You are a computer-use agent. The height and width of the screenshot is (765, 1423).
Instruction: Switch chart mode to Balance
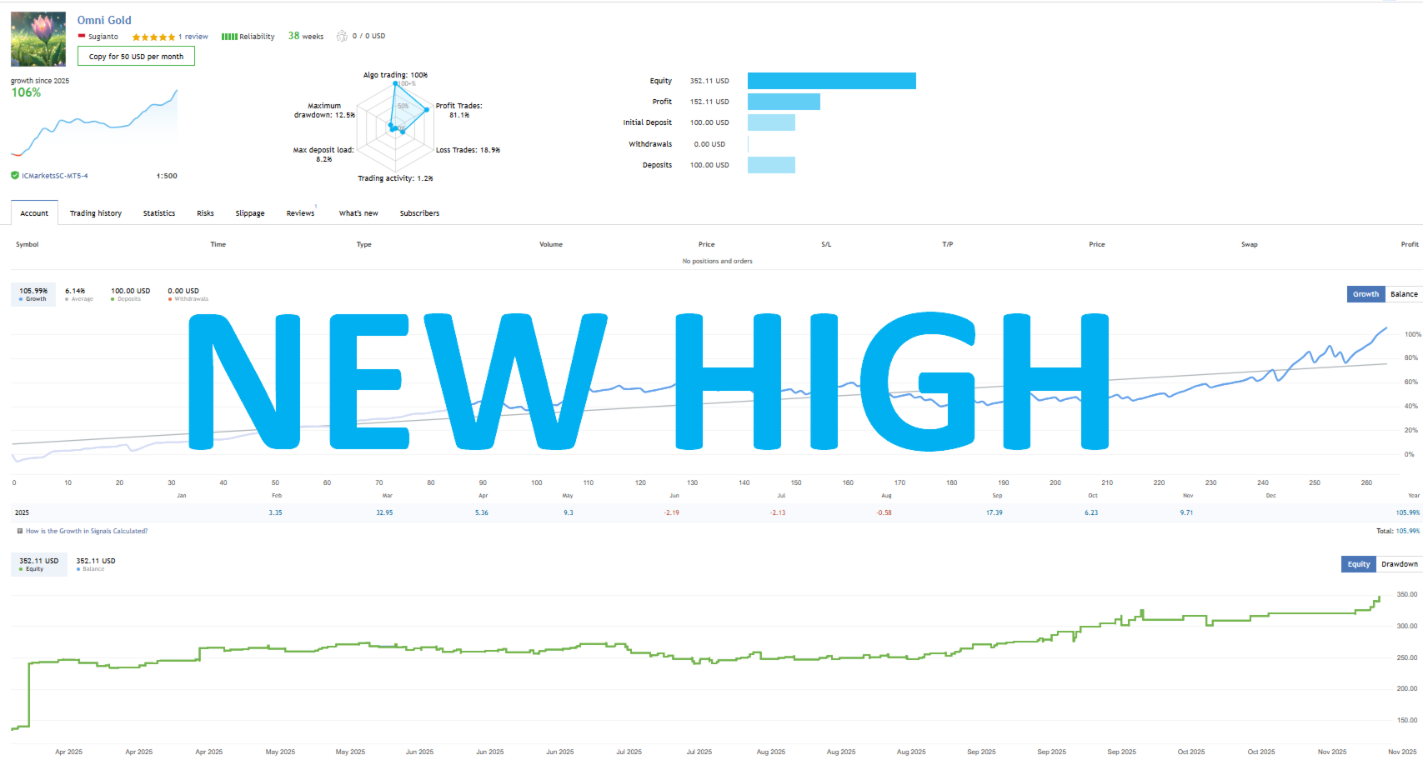point(1404,294)
